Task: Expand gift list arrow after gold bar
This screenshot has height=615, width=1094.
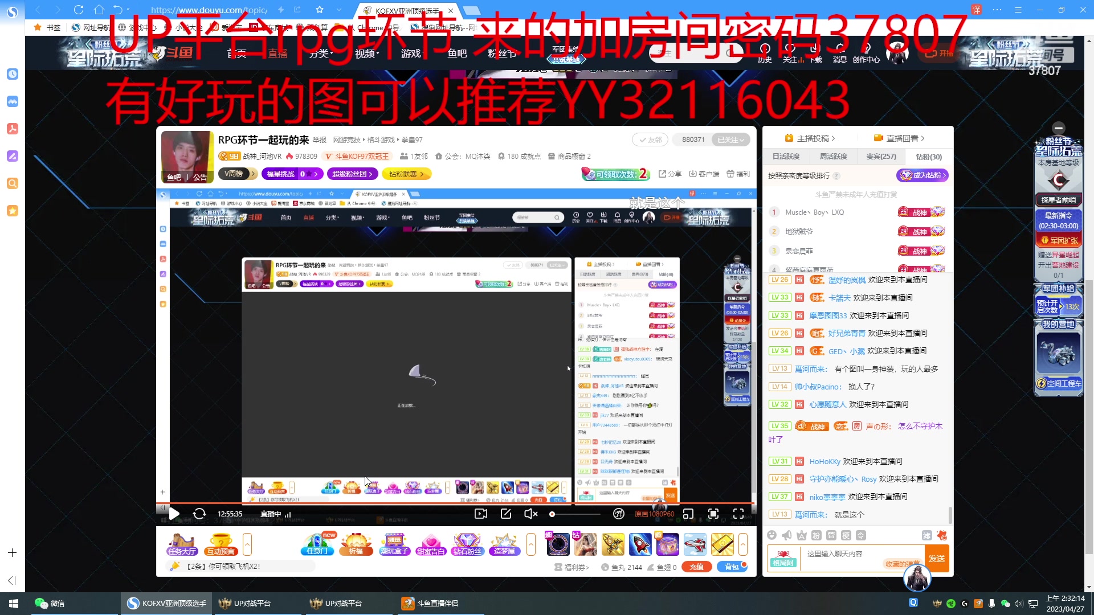Action: coord(743,544)
